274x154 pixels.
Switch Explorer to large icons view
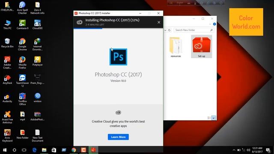click(214, 118)
